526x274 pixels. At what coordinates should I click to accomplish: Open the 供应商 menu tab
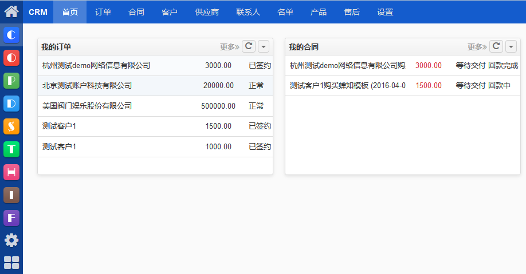click(x=207, y=12)
